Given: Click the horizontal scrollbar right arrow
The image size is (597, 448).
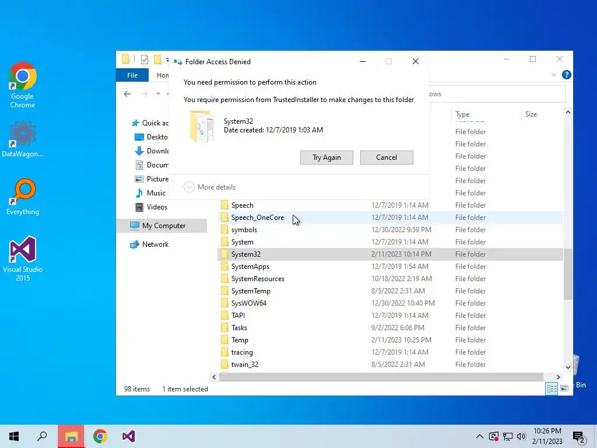Looking at the screenshot, I should point(558,377).
